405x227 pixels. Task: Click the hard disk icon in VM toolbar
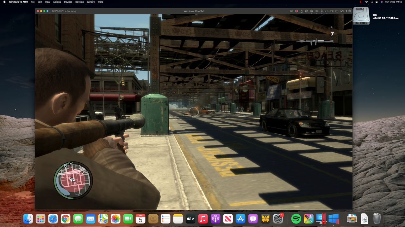coord(327,11)
